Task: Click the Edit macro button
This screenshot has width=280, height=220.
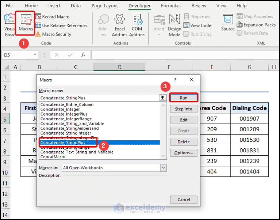Action: pyautogui.click(x=184, y=120)
